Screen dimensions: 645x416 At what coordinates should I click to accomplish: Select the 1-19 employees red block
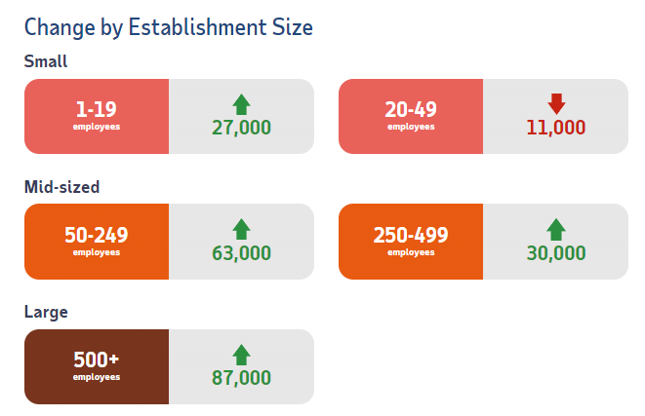(x=97, y=116)
